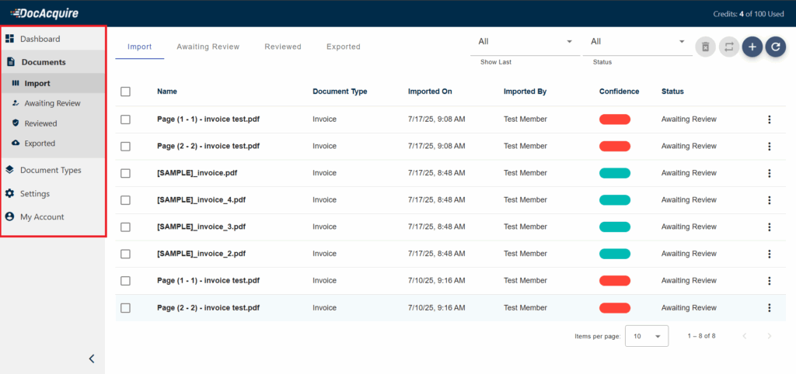Open the Items per page dropdown
796x374 pixels.
(x=646, y=336)
